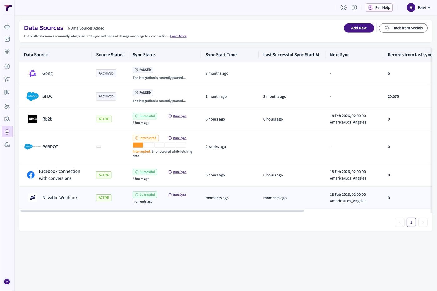437x291 pixels.
Task: Select page 1 in pagination
Action: [x=411, y=222]
